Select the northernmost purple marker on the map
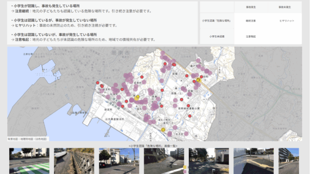The image size is (310, 174). [x=163, y=53]
